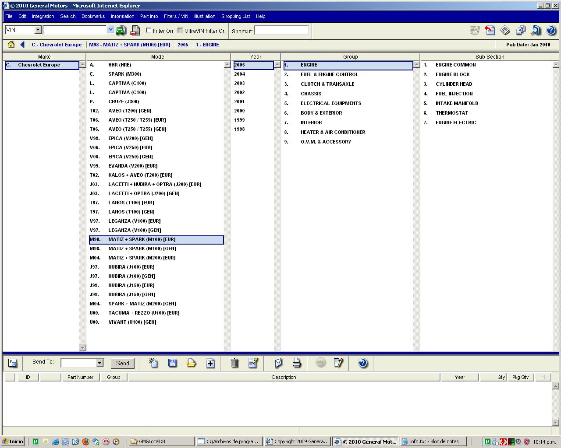Screen dimensions: 561x448
Task: Click the greyed-out round currency icon
Action: click(321, 363)
